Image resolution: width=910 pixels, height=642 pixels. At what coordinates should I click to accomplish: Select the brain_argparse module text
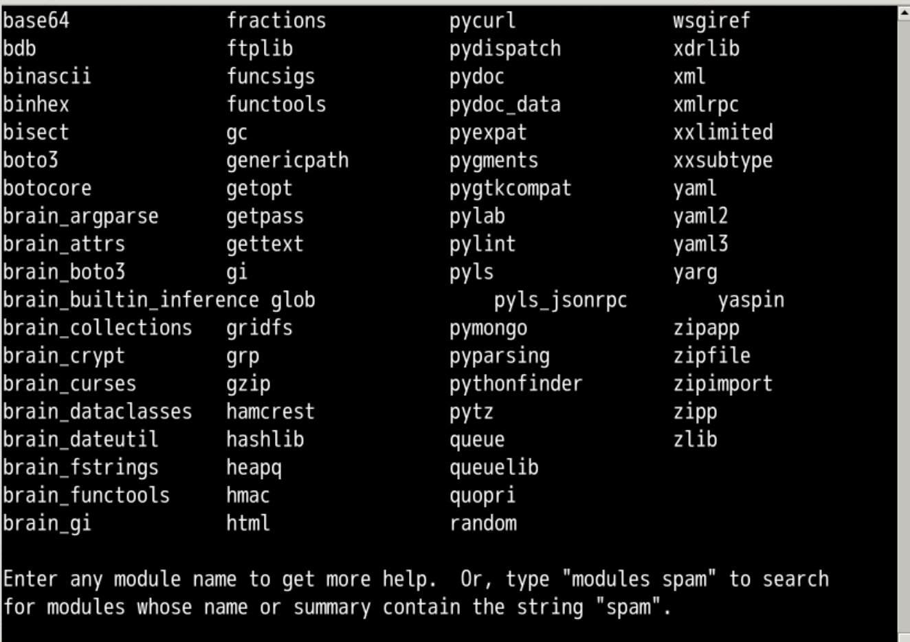80,217
